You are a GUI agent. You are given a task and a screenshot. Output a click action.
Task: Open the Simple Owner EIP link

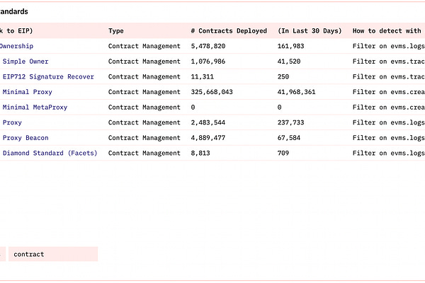(25, 62)
